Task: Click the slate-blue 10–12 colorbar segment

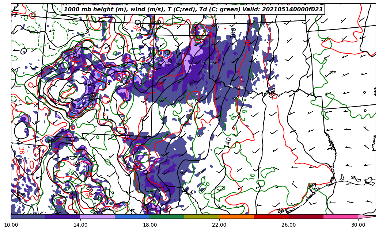Action: (28, 216)
